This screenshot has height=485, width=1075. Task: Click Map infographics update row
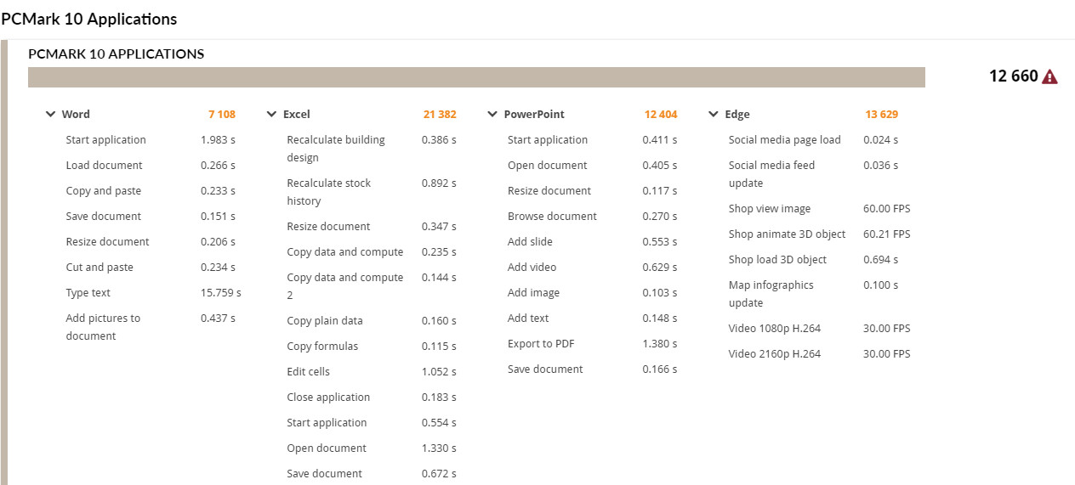[813, 294]
